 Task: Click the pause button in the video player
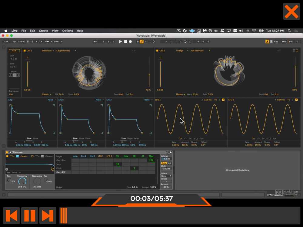coord(30,215)
